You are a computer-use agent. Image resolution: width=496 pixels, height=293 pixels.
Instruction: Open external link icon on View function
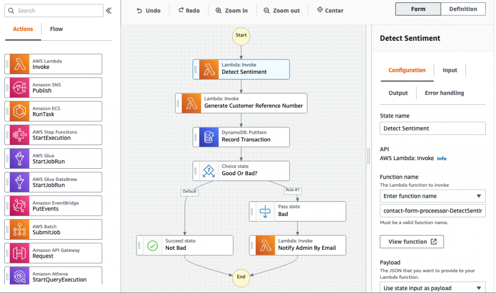434,242
